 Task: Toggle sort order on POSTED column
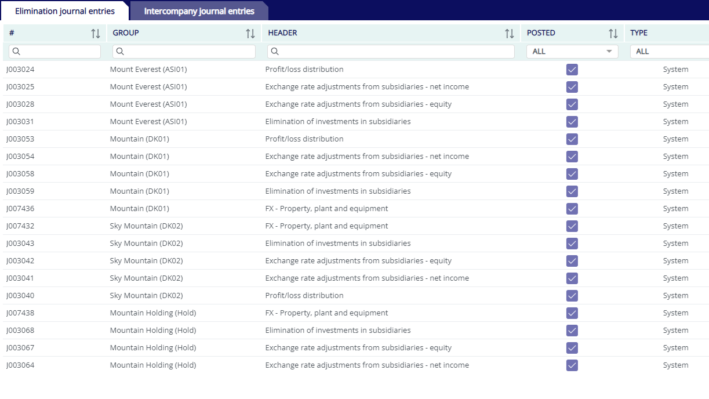point(613,34)
